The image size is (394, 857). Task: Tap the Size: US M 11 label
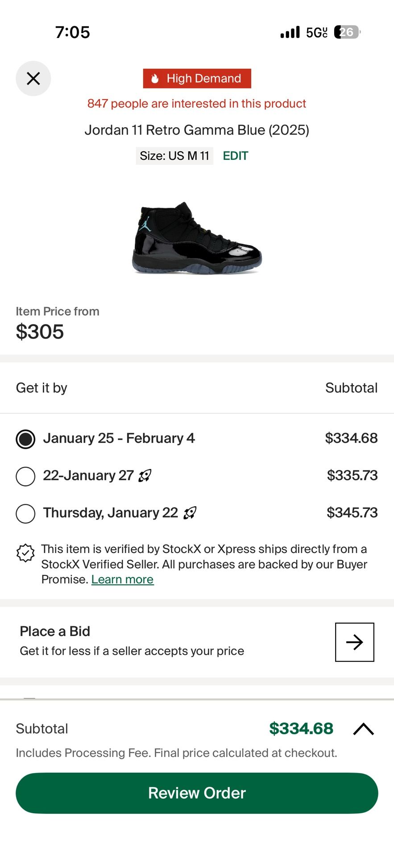tap(174, 156)
